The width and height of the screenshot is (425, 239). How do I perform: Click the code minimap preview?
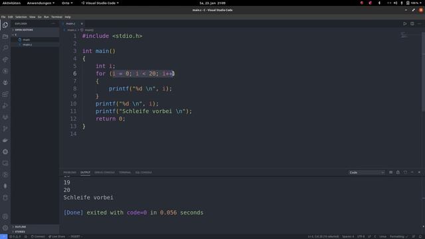pyautogui.click(x=404, y=35)
